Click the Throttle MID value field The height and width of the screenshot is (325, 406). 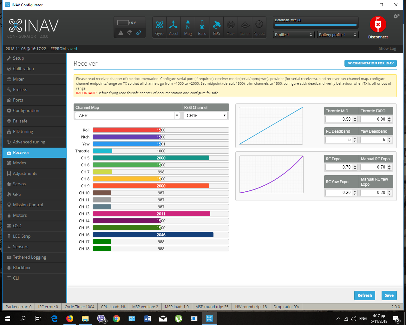coord(339,119)
